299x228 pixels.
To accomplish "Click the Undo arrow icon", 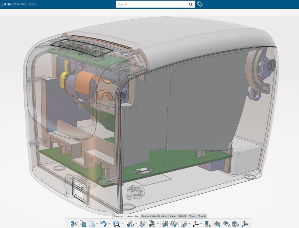I will click(103, 224).
